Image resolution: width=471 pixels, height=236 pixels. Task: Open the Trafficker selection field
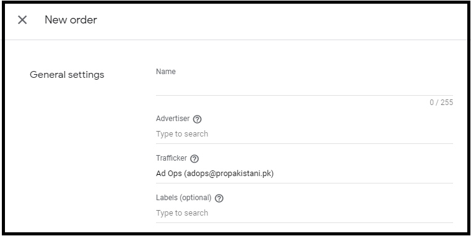coord(305,174)
